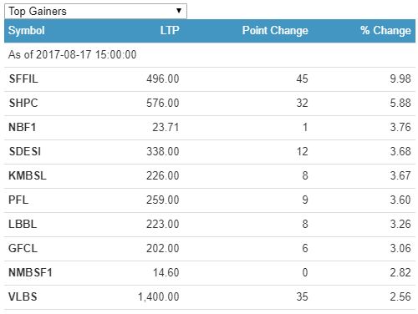This screenshot has height=314, width=418.
Task: Sort by the % Change column header
Action: pyautogui.click(x=385, y=31)
